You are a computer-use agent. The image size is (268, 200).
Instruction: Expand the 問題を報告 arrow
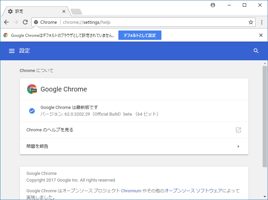click(238, 146)
